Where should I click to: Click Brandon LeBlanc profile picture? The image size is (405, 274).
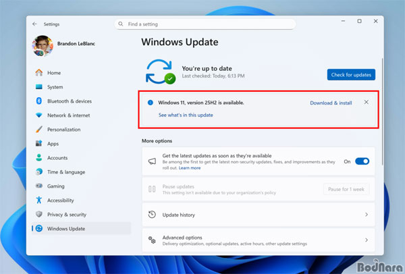click(43, 46)
